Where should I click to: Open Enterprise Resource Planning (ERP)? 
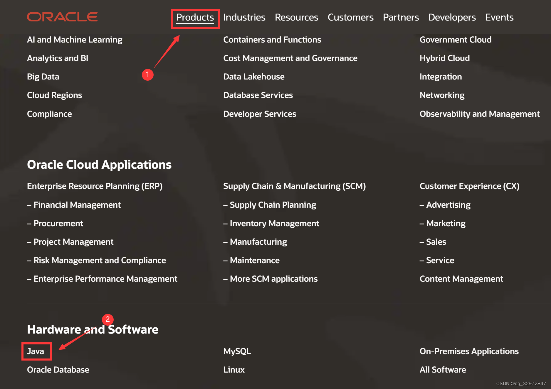95,186
